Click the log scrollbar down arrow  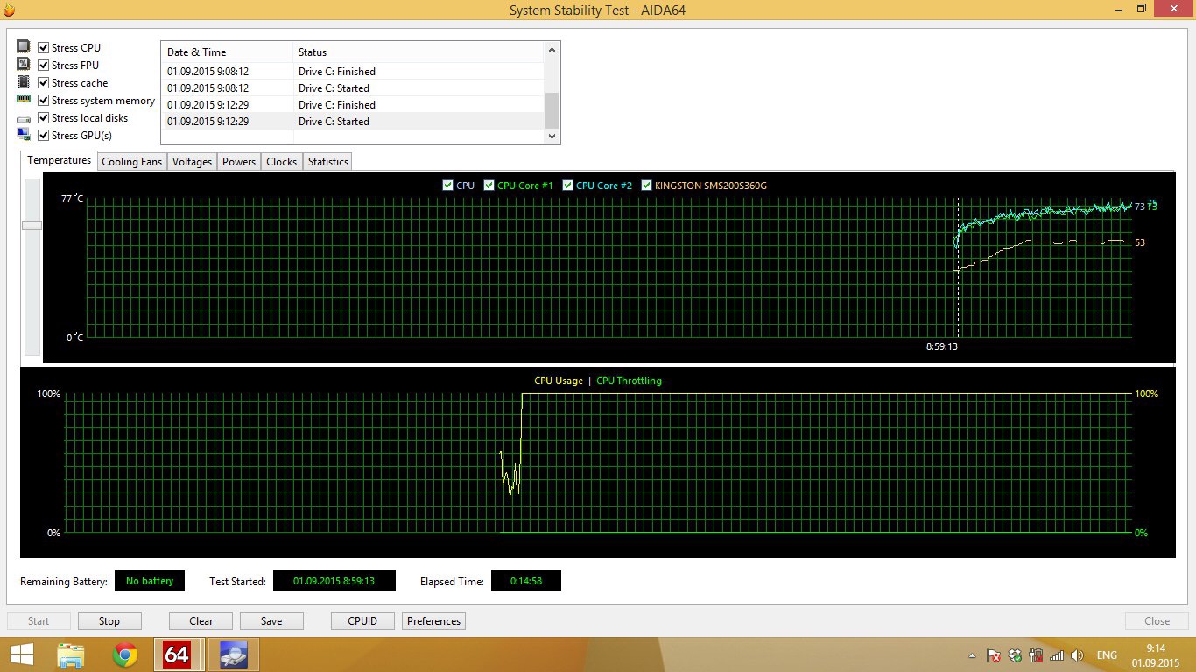[x=552, y=136]
